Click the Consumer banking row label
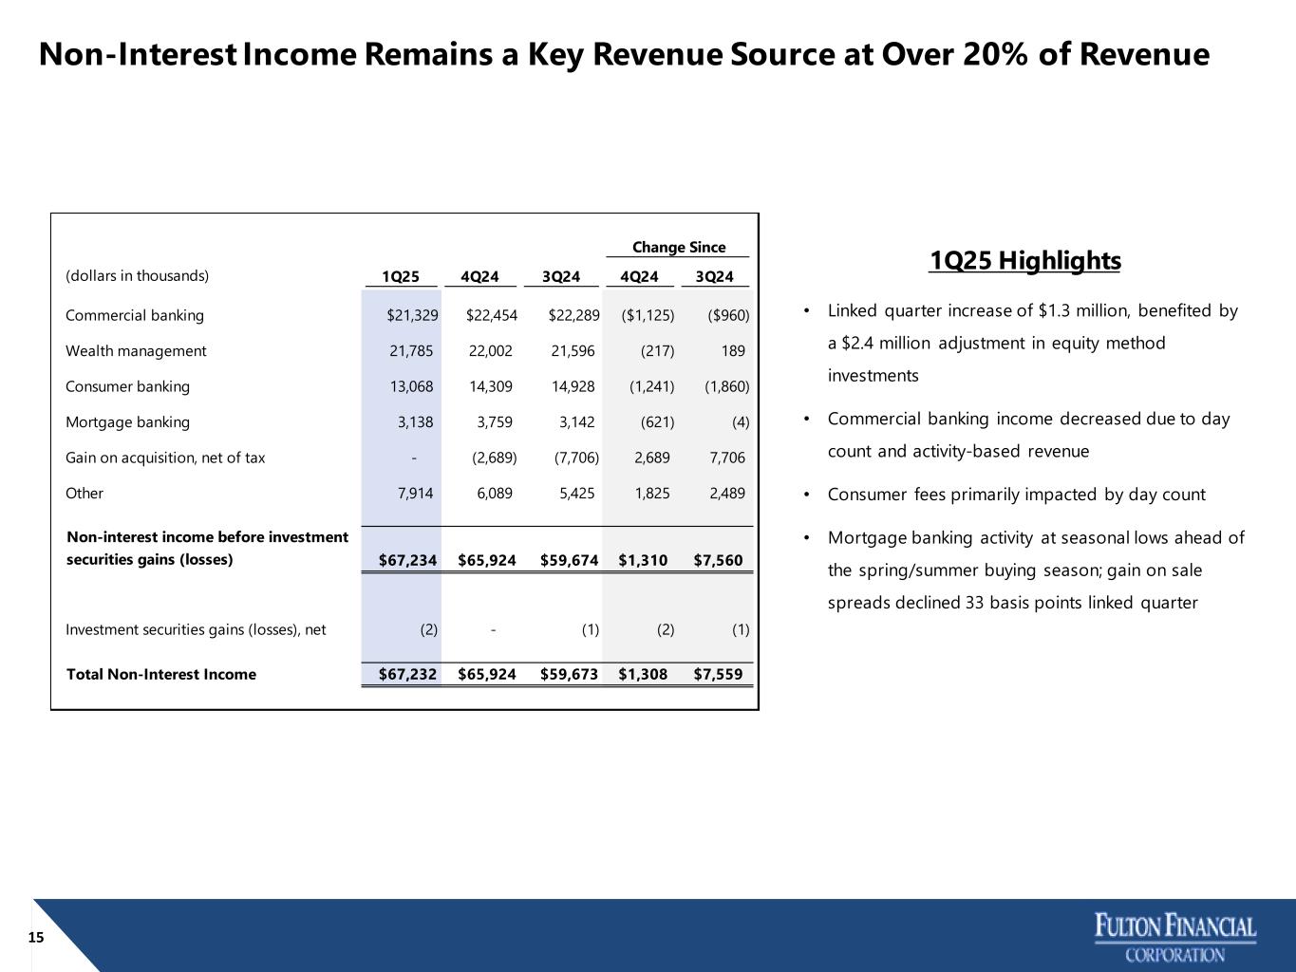Viewport: 1296px width, 972px height. pyautogui.click(x=127, y=386)
